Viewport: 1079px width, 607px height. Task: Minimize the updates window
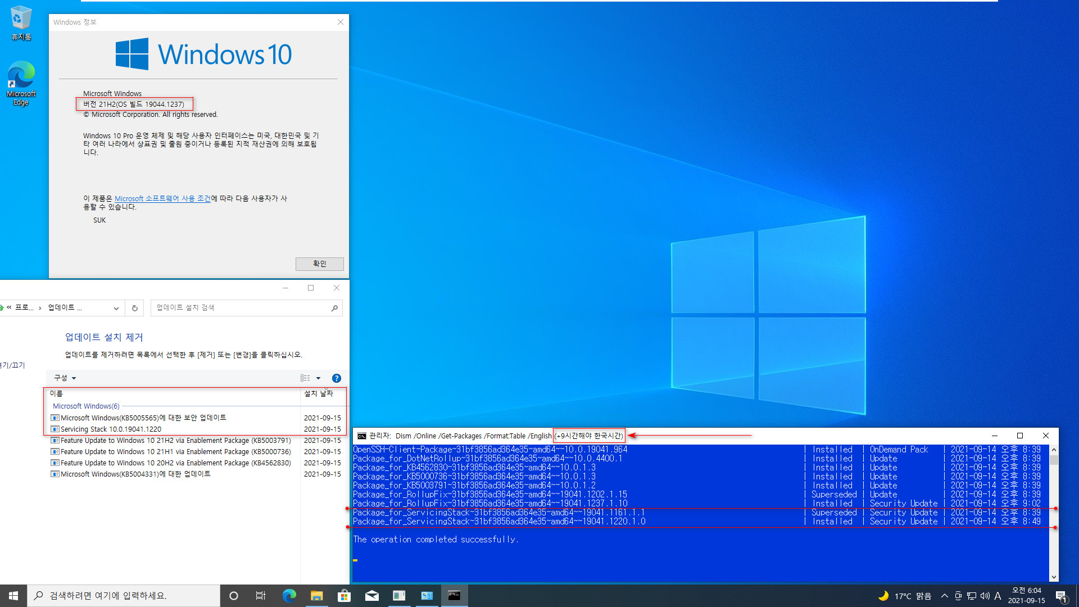point(285,288)
